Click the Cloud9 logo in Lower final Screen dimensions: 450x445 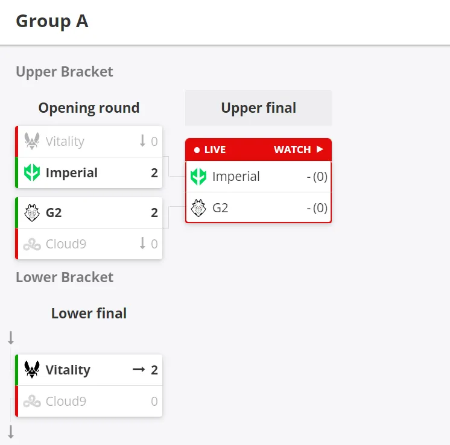coord(32,401)
